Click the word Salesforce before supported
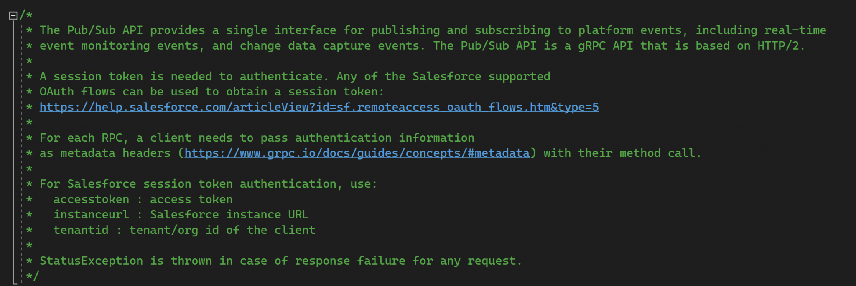Image resolution: width=856 pixels, height=286 pixels. [x=447, y=77]
